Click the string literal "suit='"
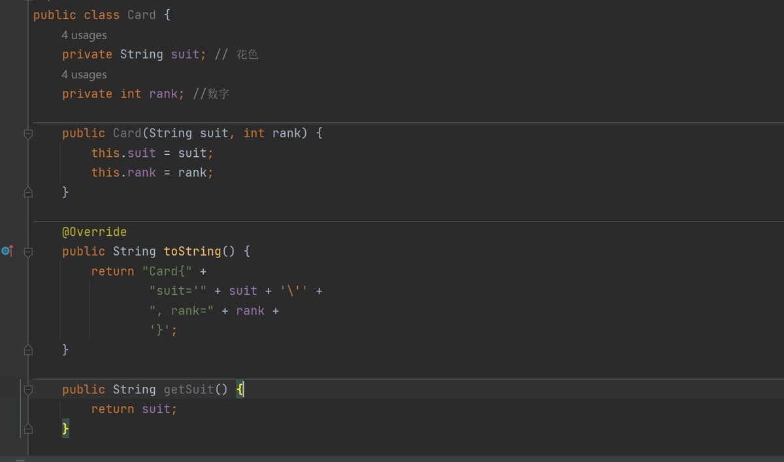This screenshot has height=462, width=784. (178, 291)
